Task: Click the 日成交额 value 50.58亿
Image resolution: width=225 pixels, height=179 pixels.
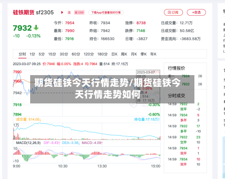Action: (x=187, y=31)
